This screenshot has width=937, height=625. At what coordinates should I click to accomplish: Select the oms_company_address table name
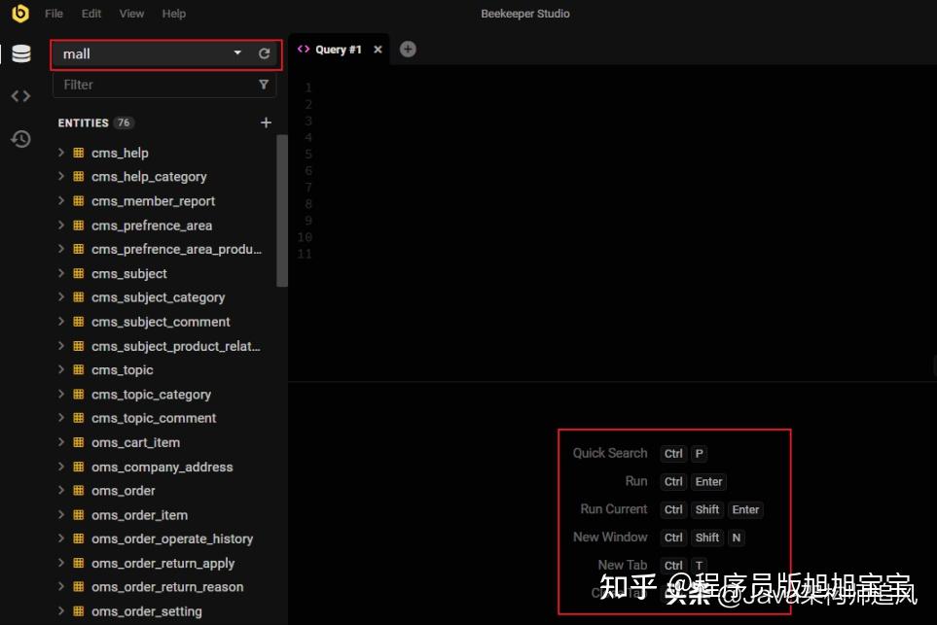[162, 467]
